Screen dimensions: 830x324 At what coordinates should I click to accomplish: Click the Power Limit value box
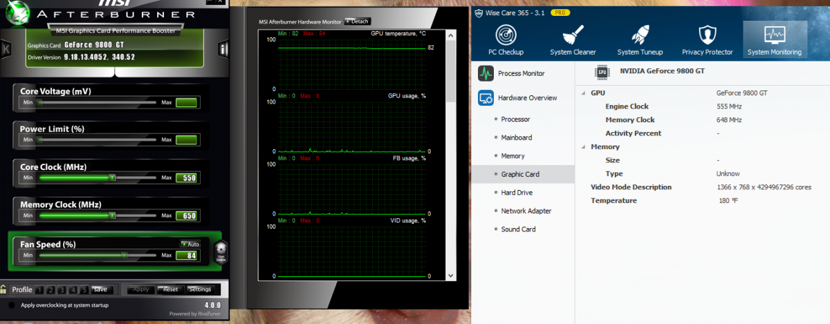pos(187,140)
